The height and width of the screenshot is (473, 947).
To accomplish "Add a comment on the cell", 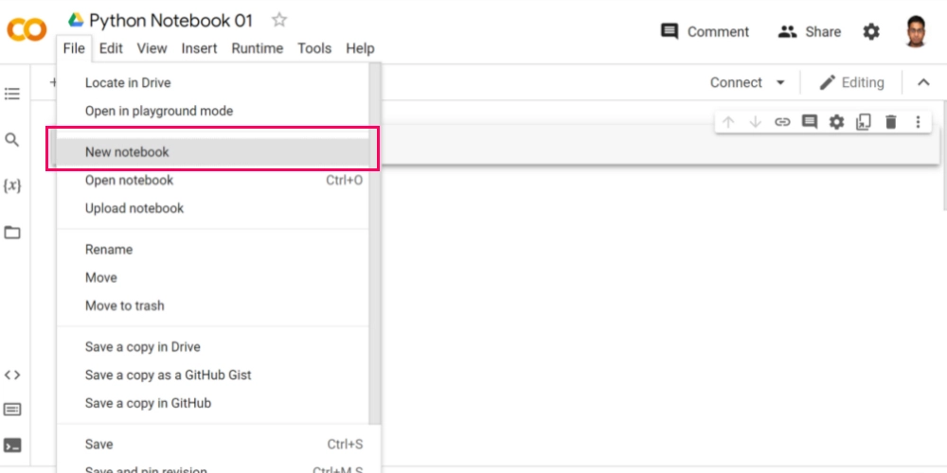I will [x=809, y=122].
